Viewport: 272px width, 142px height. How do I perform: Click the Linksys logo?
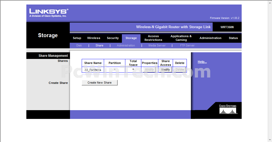[49, 13]
